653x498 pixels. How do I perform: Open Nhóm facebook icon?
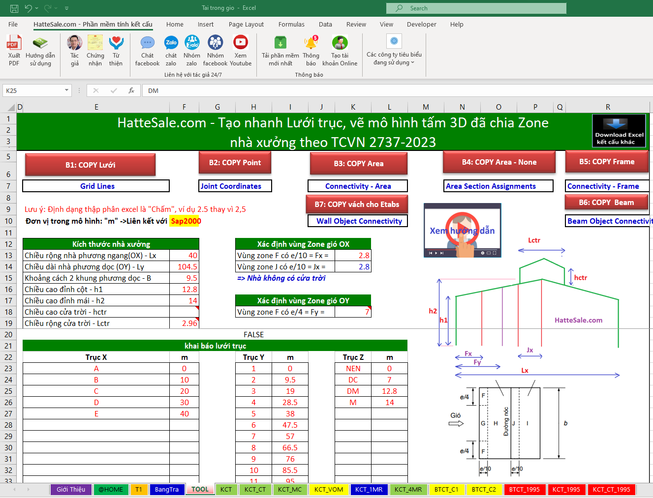click(x=215, y=51)
